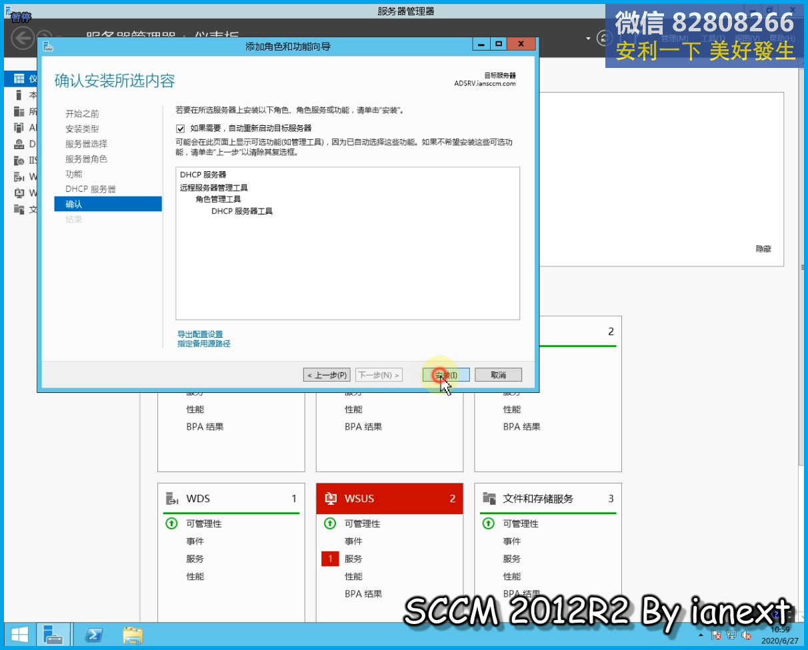Select '角色管理工具' in the install list

tap(219, 199)
